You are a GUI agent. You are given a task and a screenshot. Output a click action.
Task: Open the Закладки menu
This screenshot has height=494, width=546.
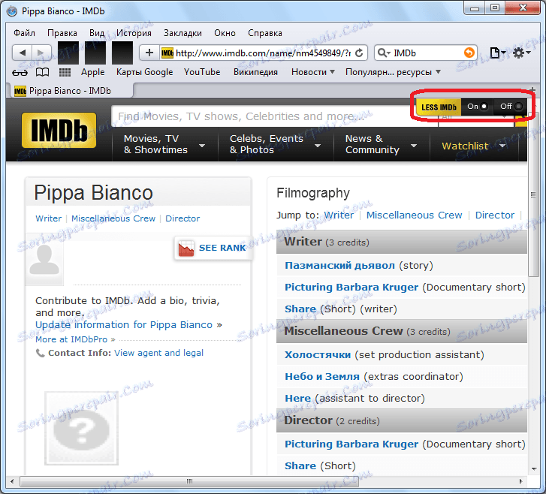[183, 33]
